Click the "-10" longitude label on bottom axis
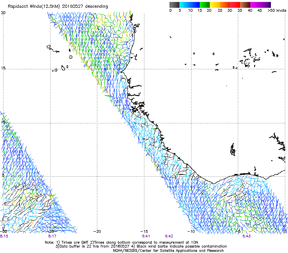Viewport: 288px width, 253px height. coord(191,232)
